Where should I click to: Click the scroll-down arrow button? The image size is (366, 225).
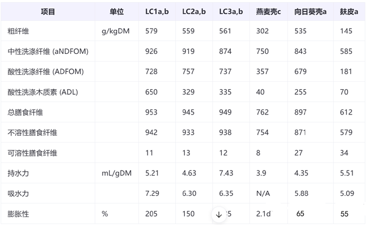(x=219, y=214)
